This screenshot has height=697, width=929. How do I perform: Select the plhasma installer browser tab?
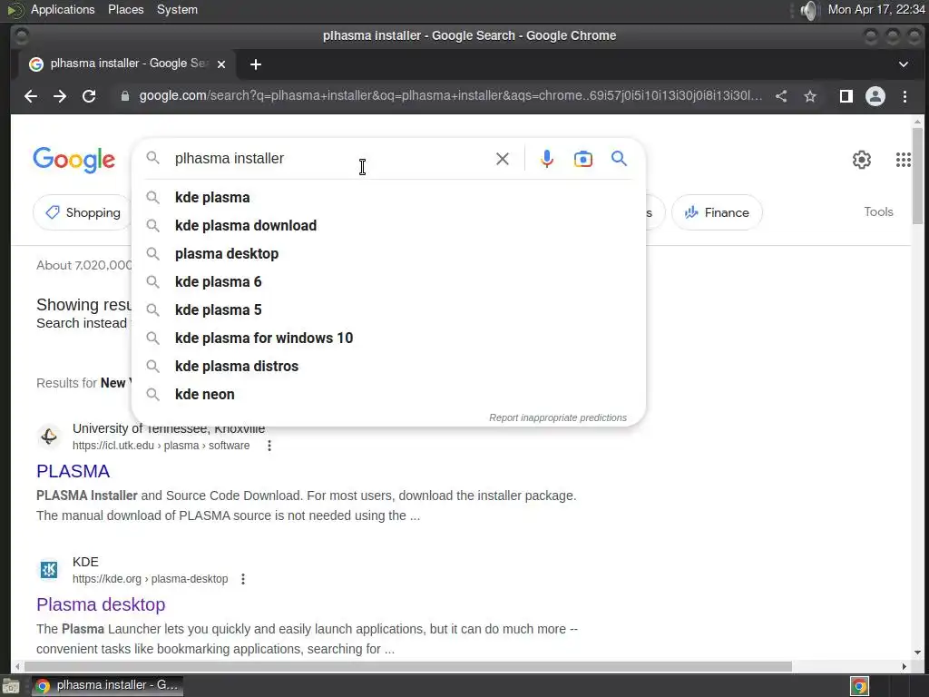point(125,64)
